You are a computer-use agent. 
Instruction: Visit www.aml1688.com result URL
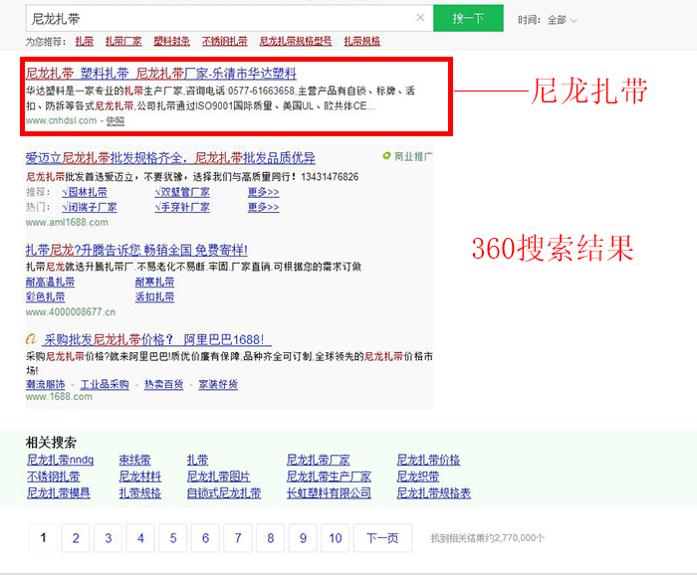67,223
